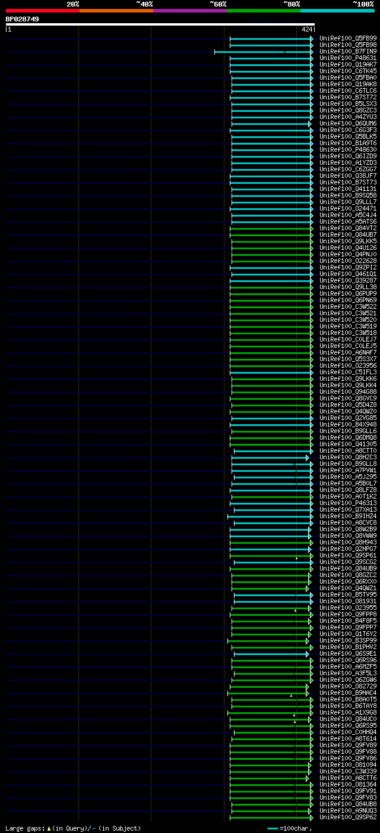Click the UniRef100_Q84VT2 label

click(348, 228)
